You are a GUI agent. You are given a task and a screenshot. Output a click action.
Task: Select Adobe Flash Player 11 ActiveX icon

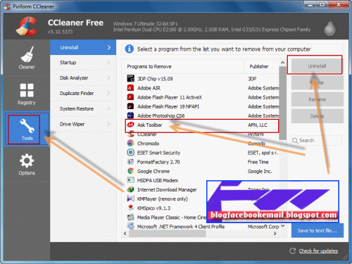point(130,97)
